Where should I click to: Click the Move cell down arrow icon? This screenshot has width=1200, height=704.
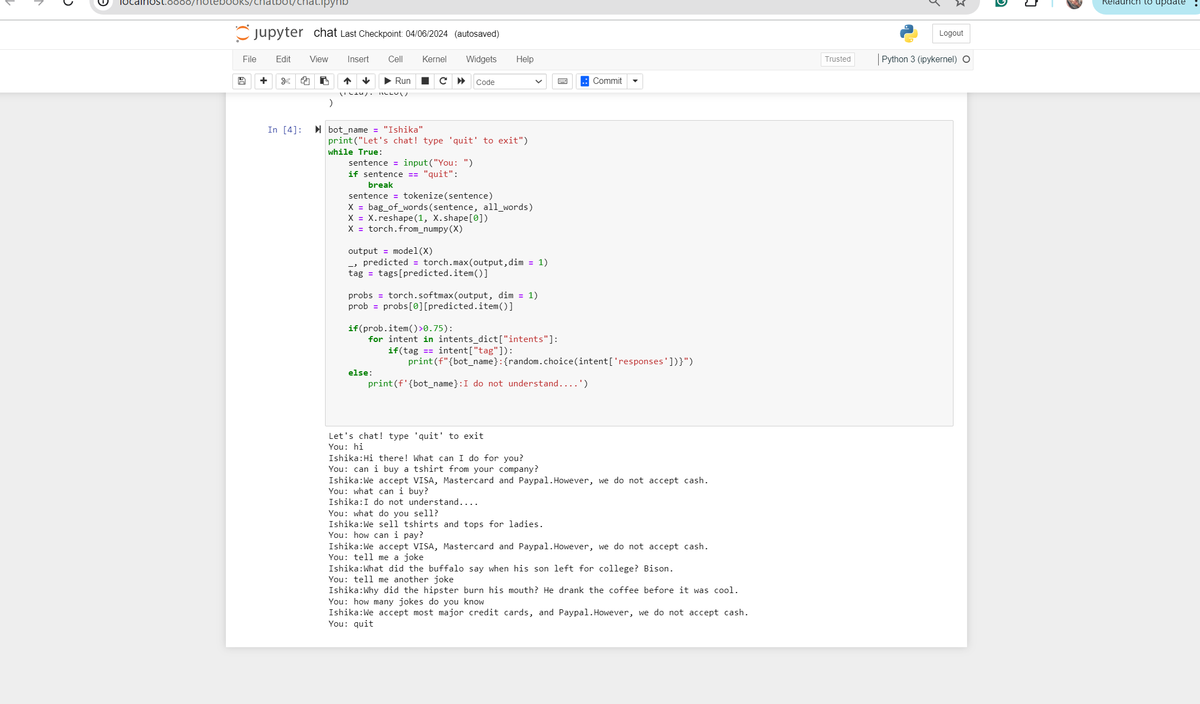[365, 81]
